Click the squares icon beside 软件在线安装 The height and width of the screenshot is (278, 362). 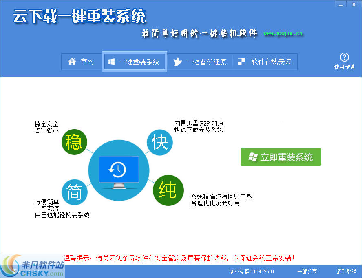point(241,61)
